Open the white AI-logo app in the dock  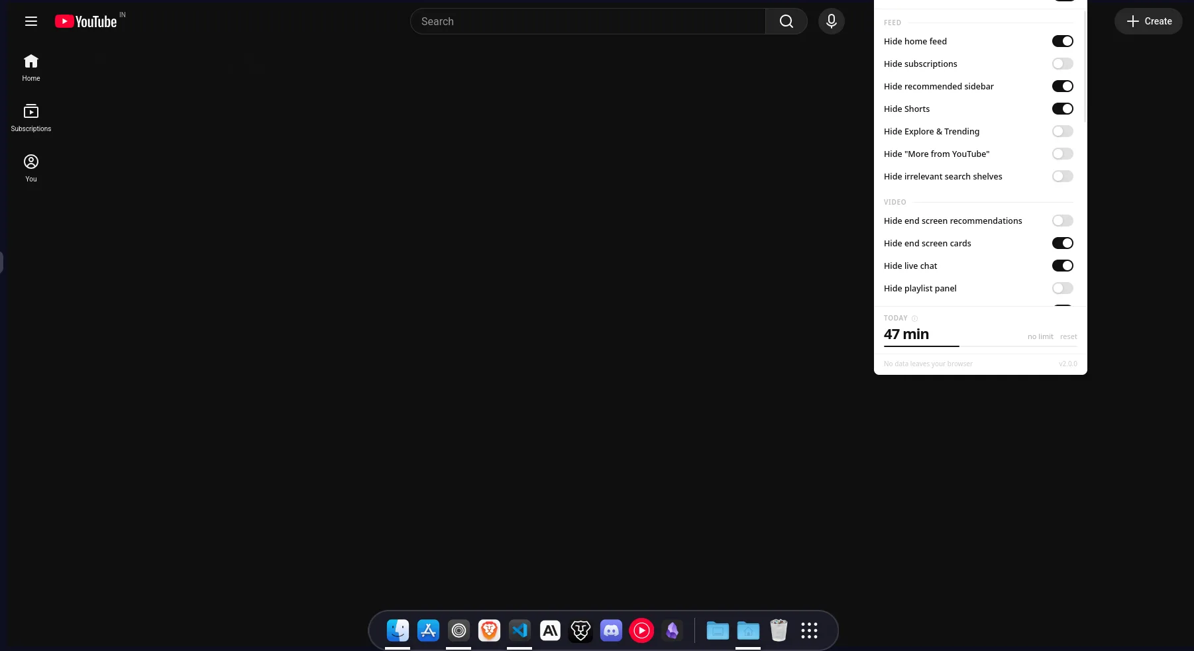click(x=550, y=630)
